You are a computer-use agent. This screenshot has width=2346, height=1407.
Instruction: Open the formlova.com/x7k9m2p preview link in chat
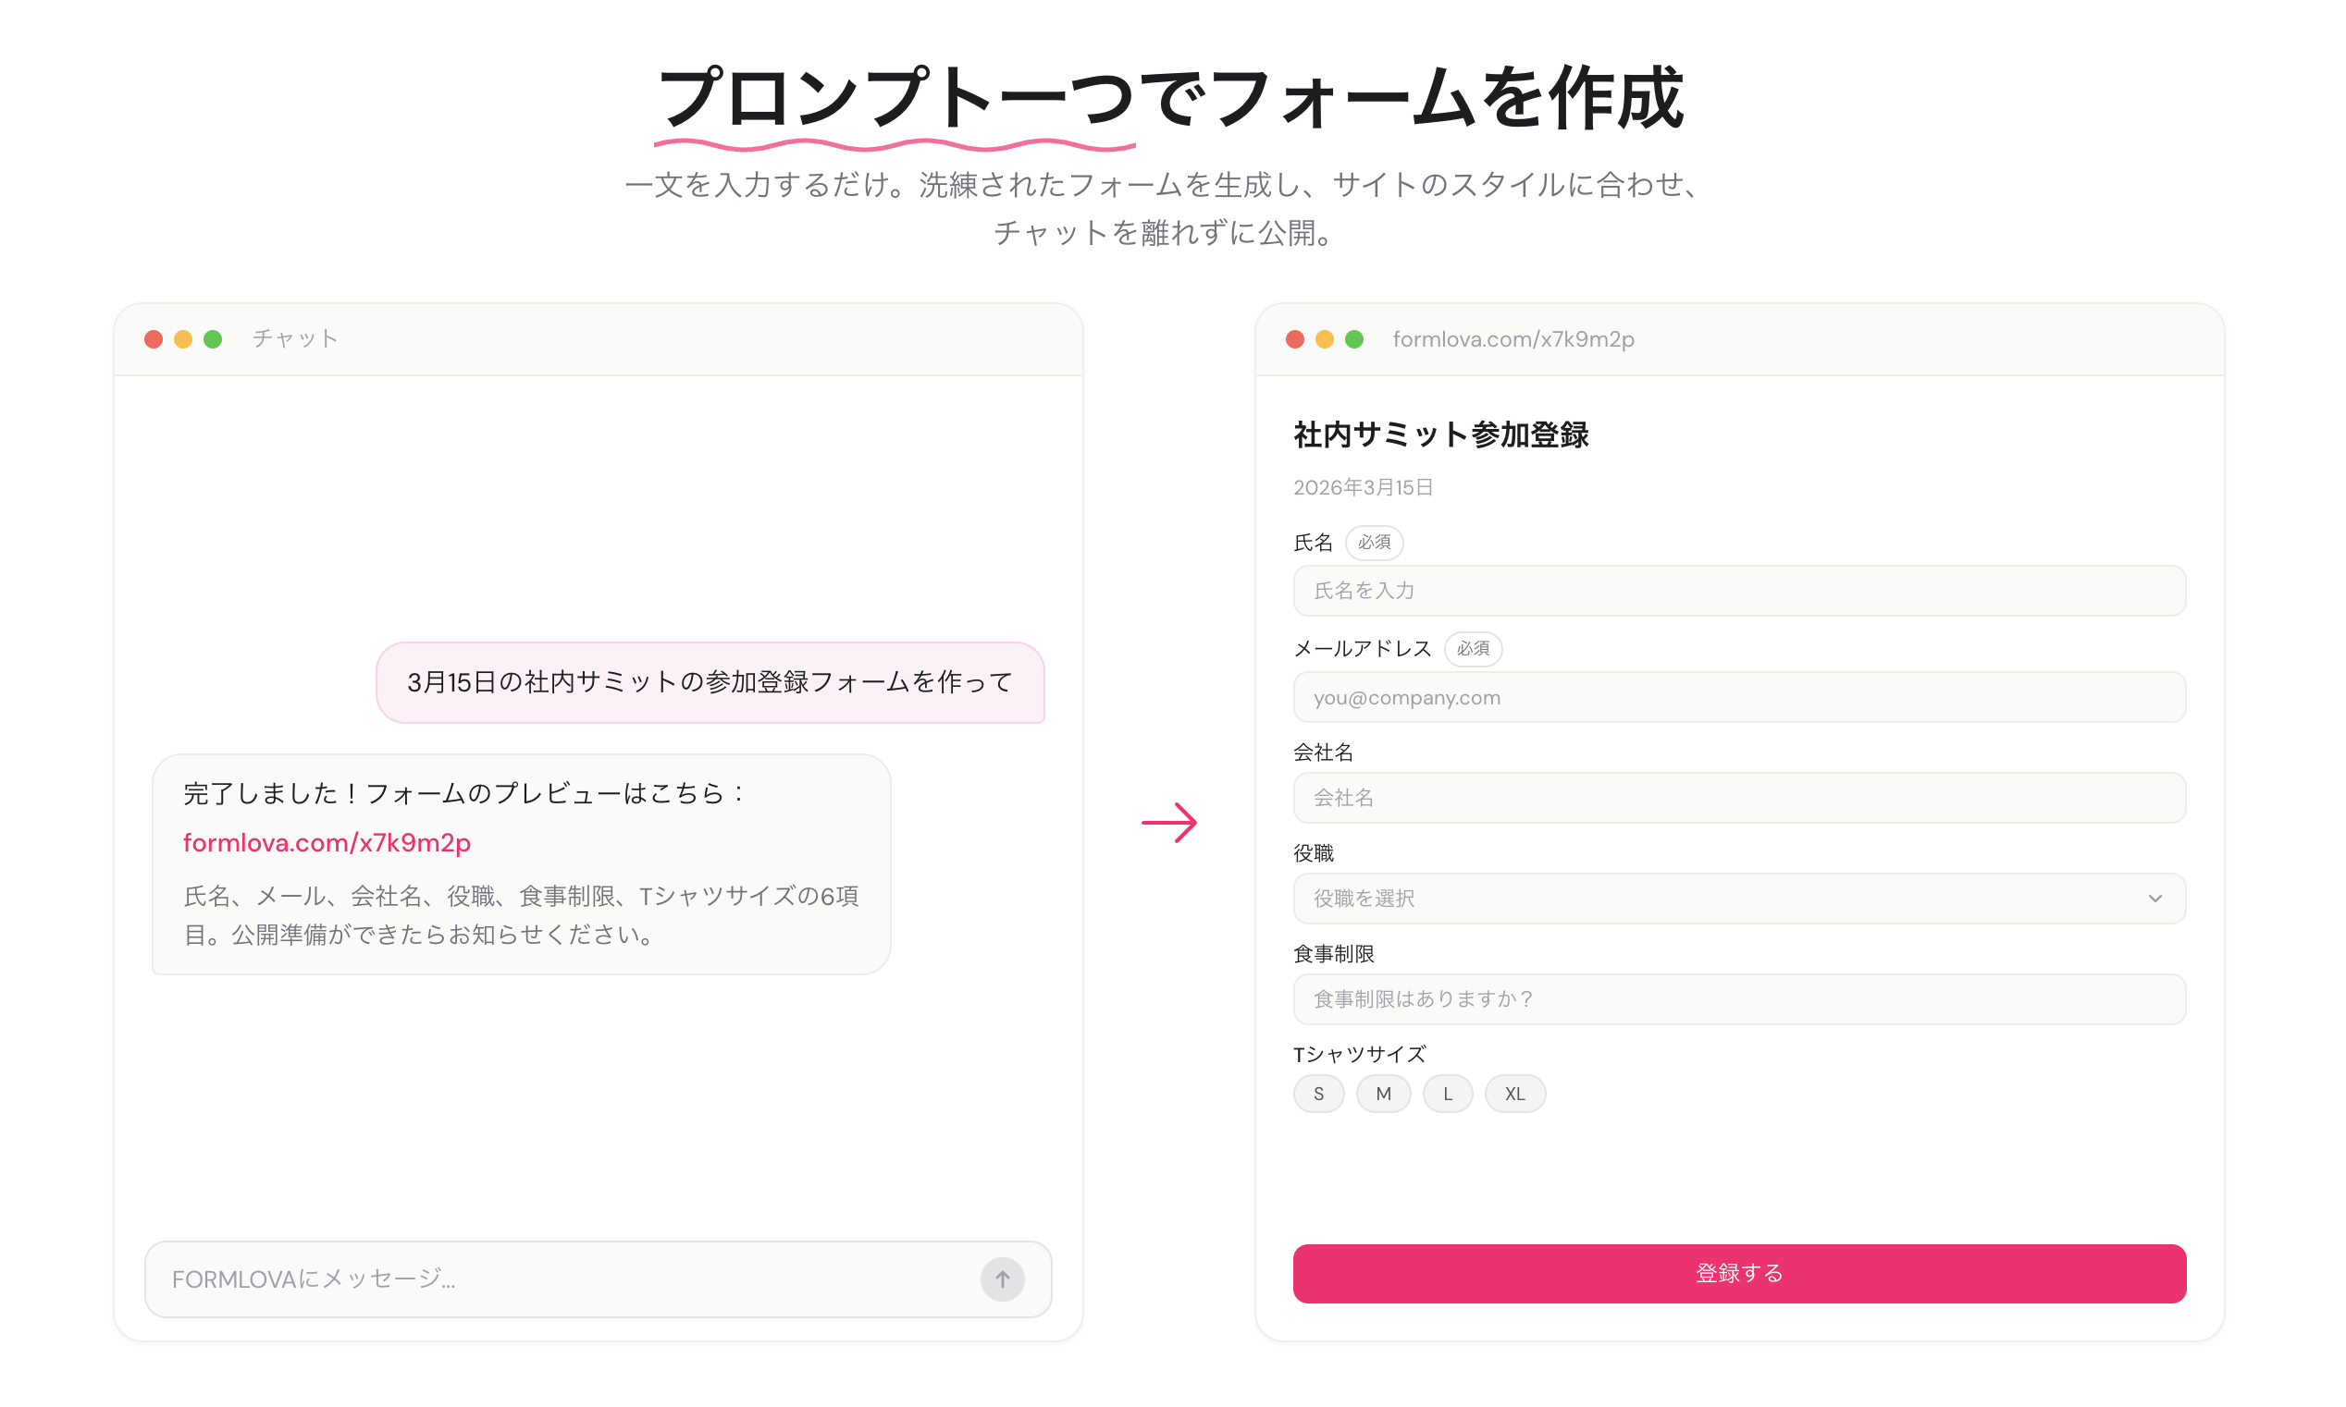coord(327,842)
